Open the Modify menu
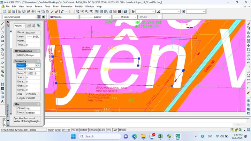This screenshot has height=141, width=251. (x=79, y=7)
